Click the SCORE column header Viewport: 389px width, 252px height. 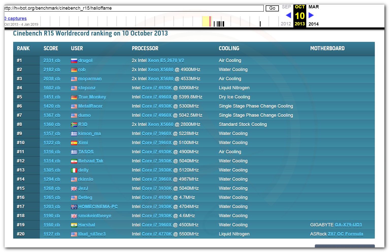pos(51,48)
